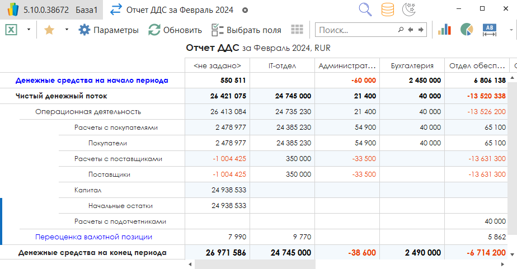Open the Excel export dropdown arrow
517x269 pixels.
[28, 30]
